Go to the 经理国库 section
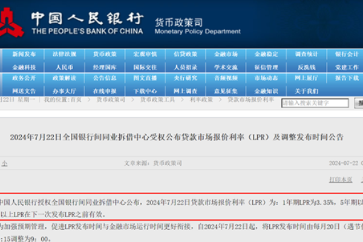 click(105, 67)
